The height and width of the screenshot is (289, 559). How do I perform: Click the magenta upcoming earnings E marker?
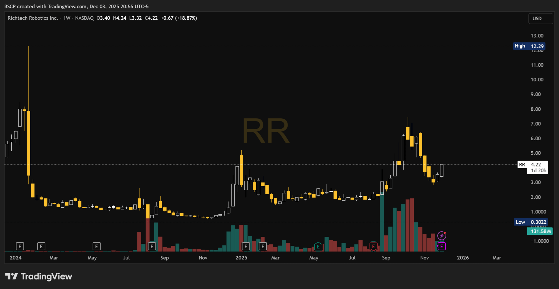(x=442, y=247)
